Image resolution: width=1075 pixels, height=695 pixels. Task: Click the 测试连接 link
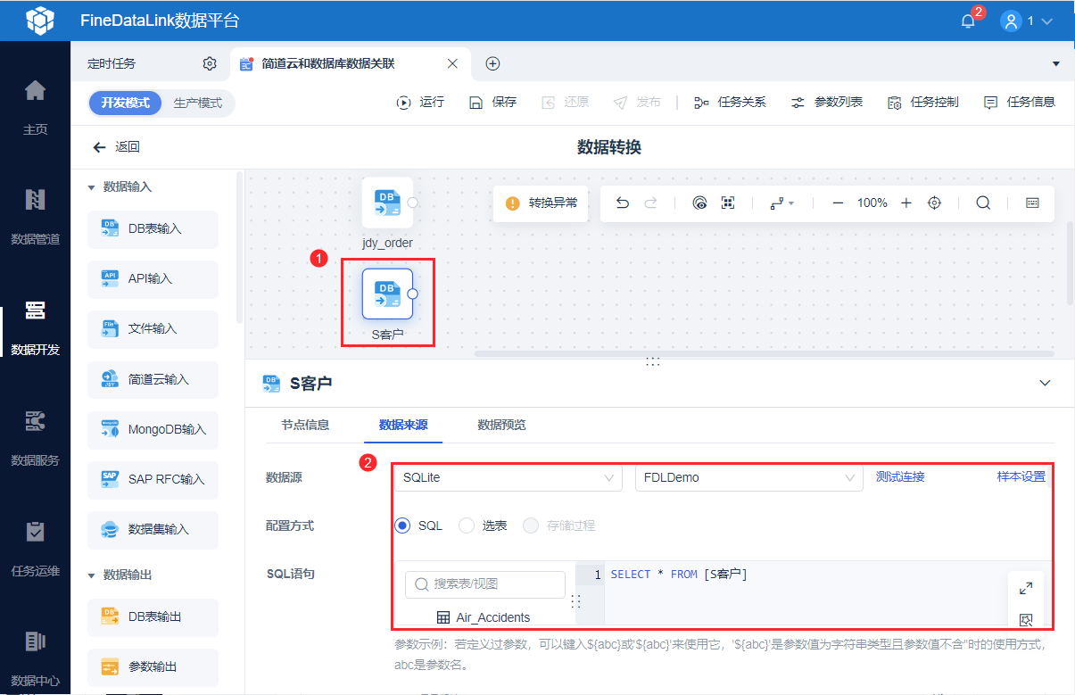coord(900,477)
